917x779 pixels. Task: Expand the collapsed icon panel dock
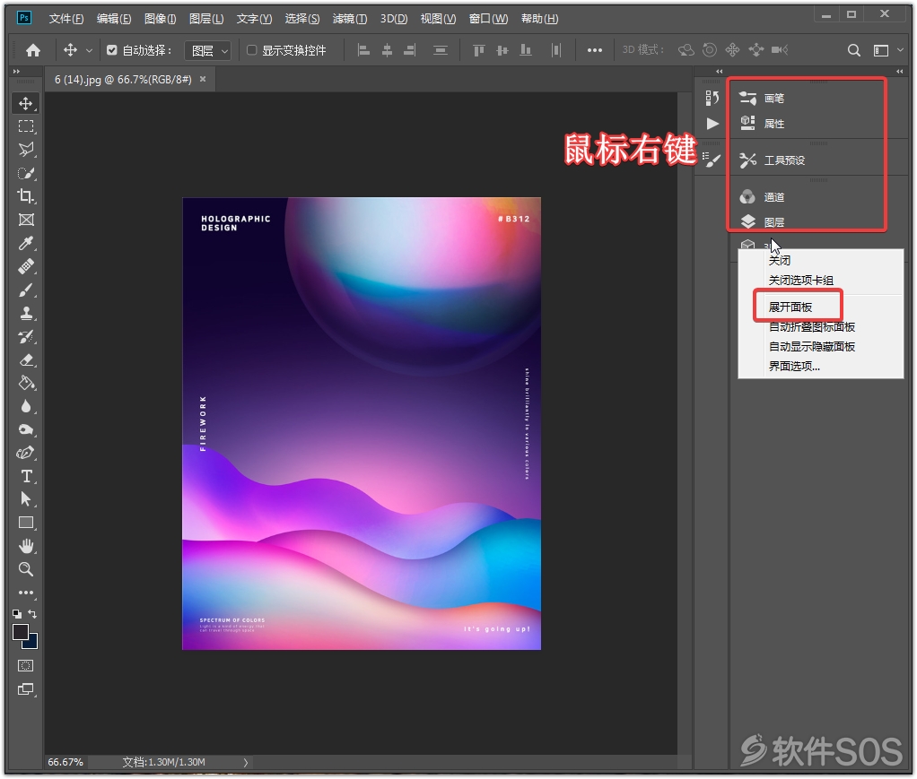(x=720, y=72)
